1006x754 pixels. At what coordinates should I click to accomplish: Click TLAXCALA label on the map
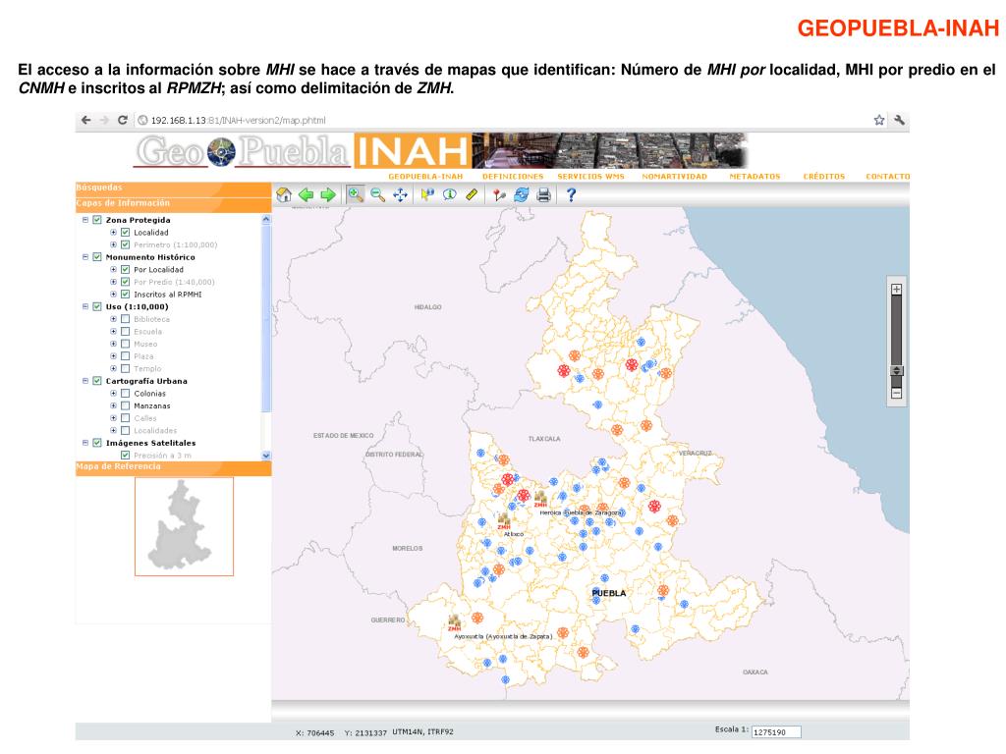544,439
